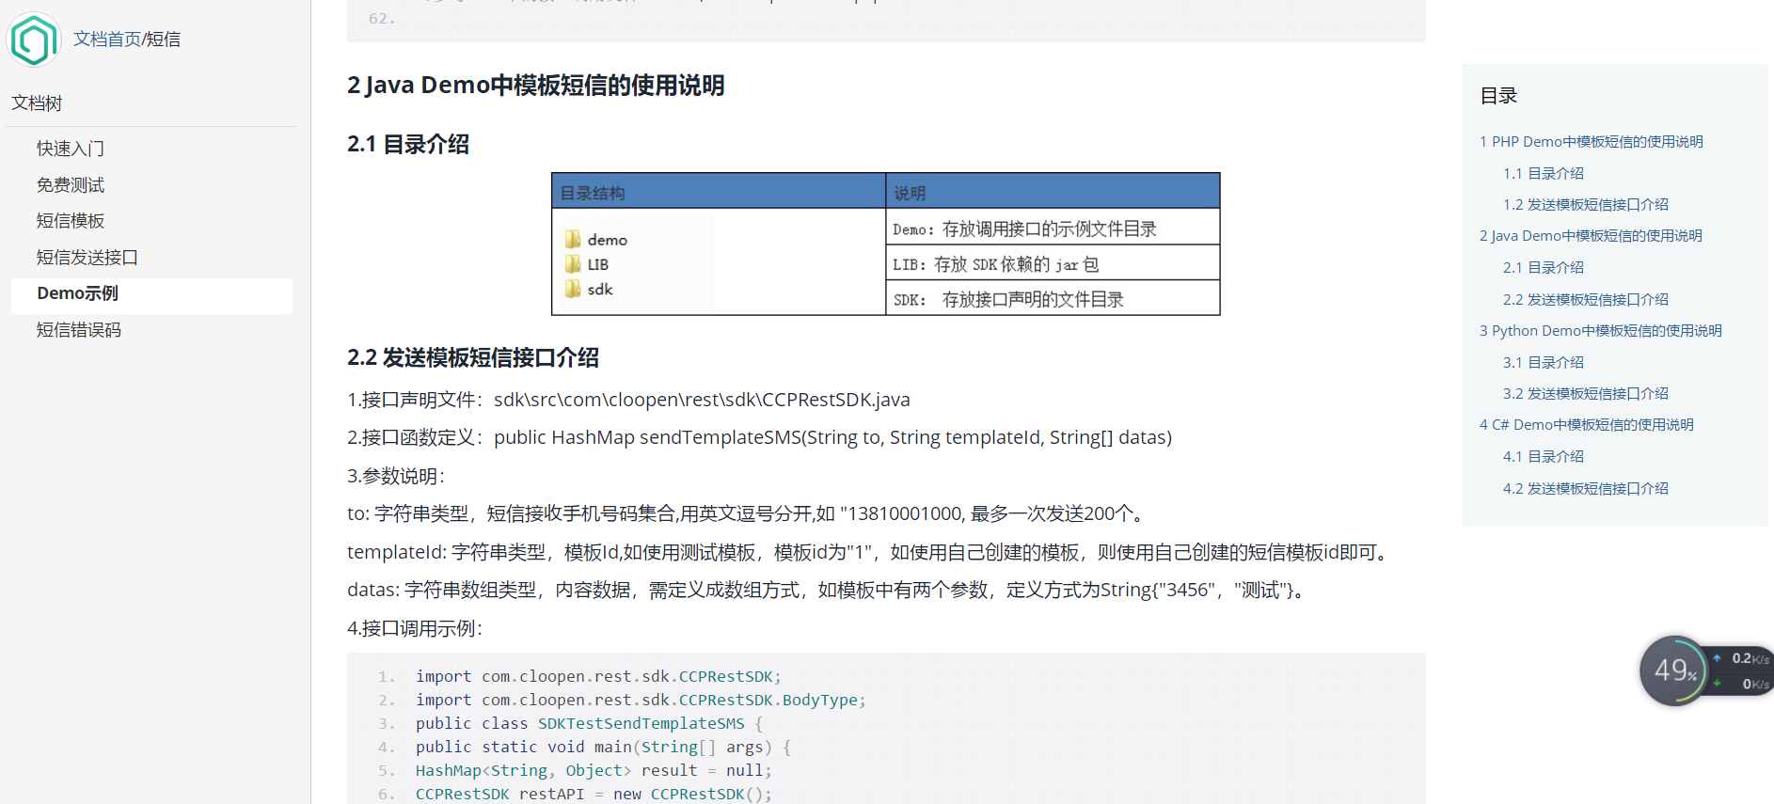Jump to 4 C# Demo中模板短信的使用说明
Image resolution: width=1774 pixels, height=804 pixels.
coord(1586,425)
